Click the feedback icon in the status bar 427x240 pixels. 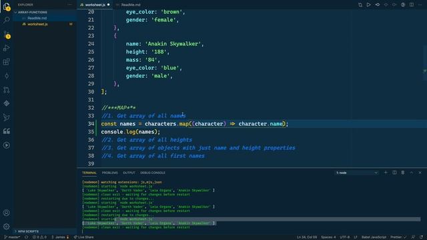[x=413, y=237]
